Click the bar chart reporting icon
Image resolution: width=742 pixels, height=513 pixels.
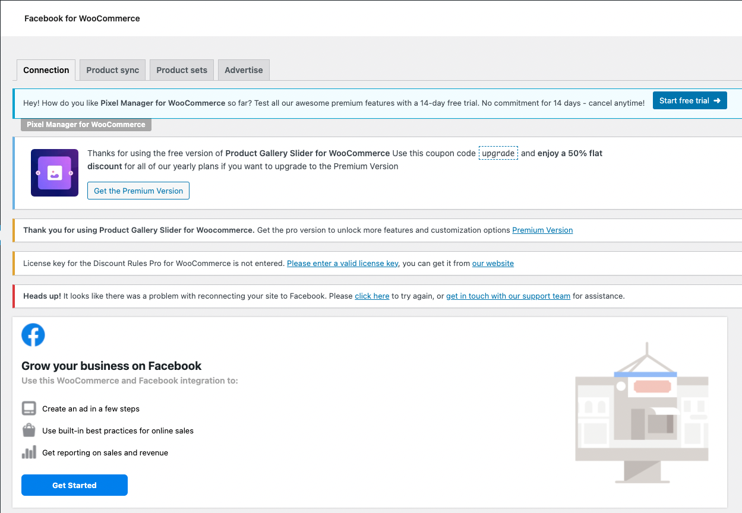29,452
